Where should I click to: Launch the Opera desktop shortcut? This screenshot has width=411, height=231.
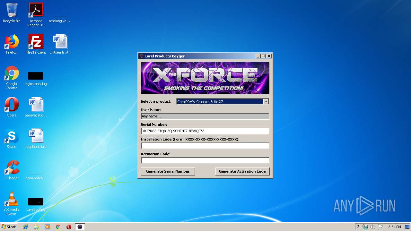pos(12,107)
